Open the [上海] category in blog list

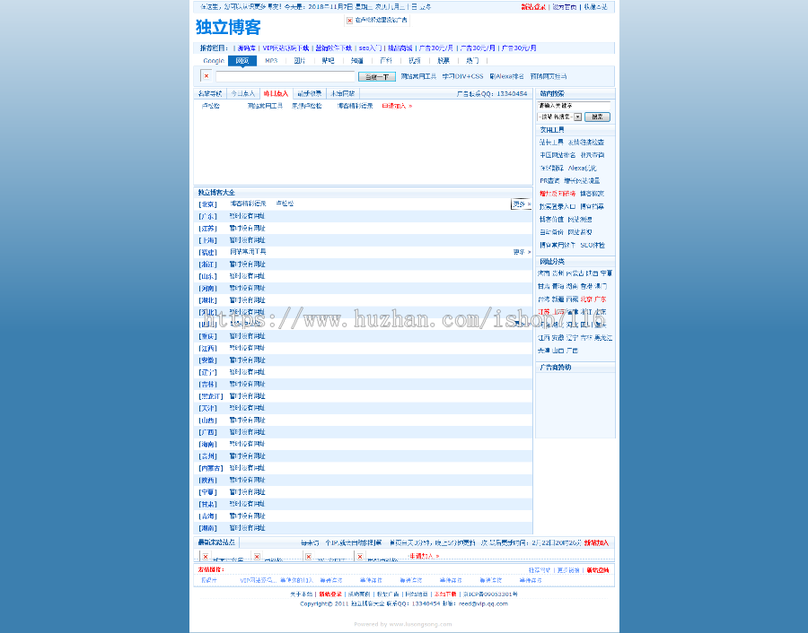tap(207, 240)
